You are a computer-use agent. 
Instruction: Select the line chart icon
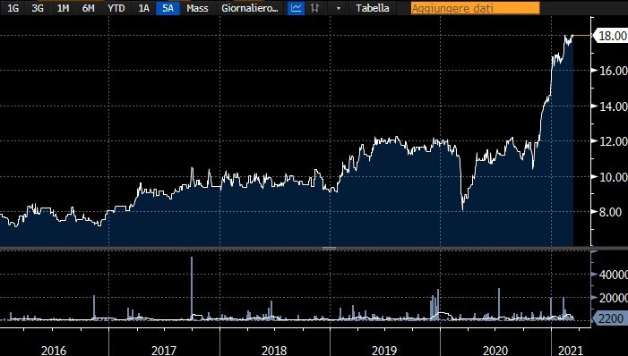tap(296, 8)
